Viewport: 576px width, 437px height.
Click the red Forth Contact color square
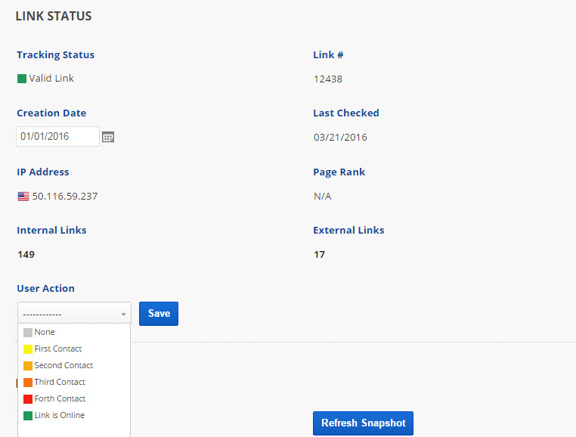(x=28, y=399)
